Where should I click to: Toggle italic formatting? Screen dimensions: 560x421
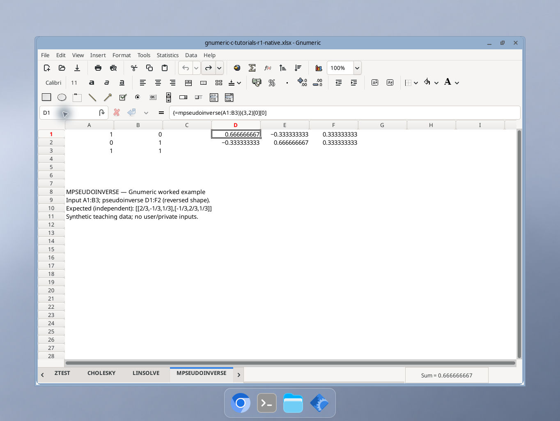(107, 83)
